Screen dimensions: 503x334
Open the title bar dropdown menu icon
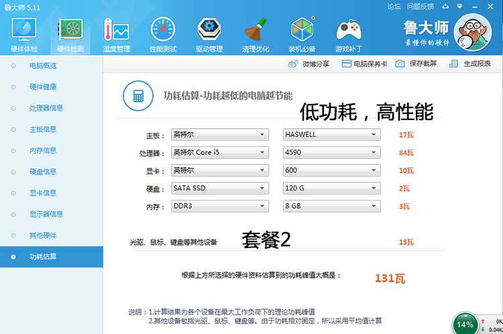point(459,6)
